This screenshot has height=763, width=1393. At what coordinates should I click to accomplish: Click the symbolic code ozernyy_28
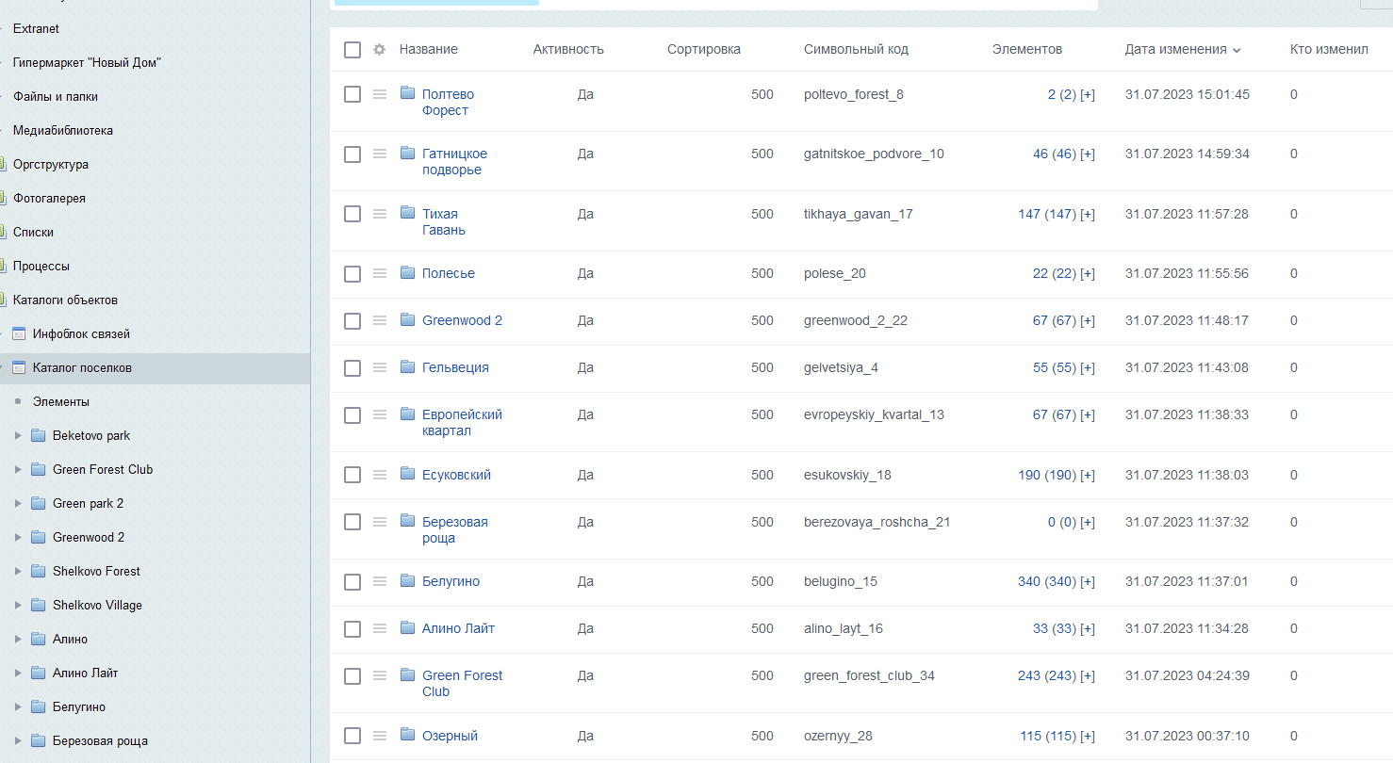[838, 736]
